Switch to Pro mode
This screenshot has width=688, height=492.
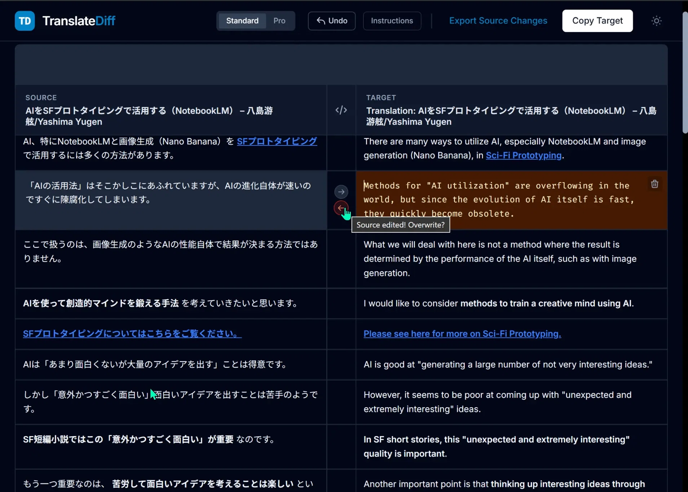point(279,21)
